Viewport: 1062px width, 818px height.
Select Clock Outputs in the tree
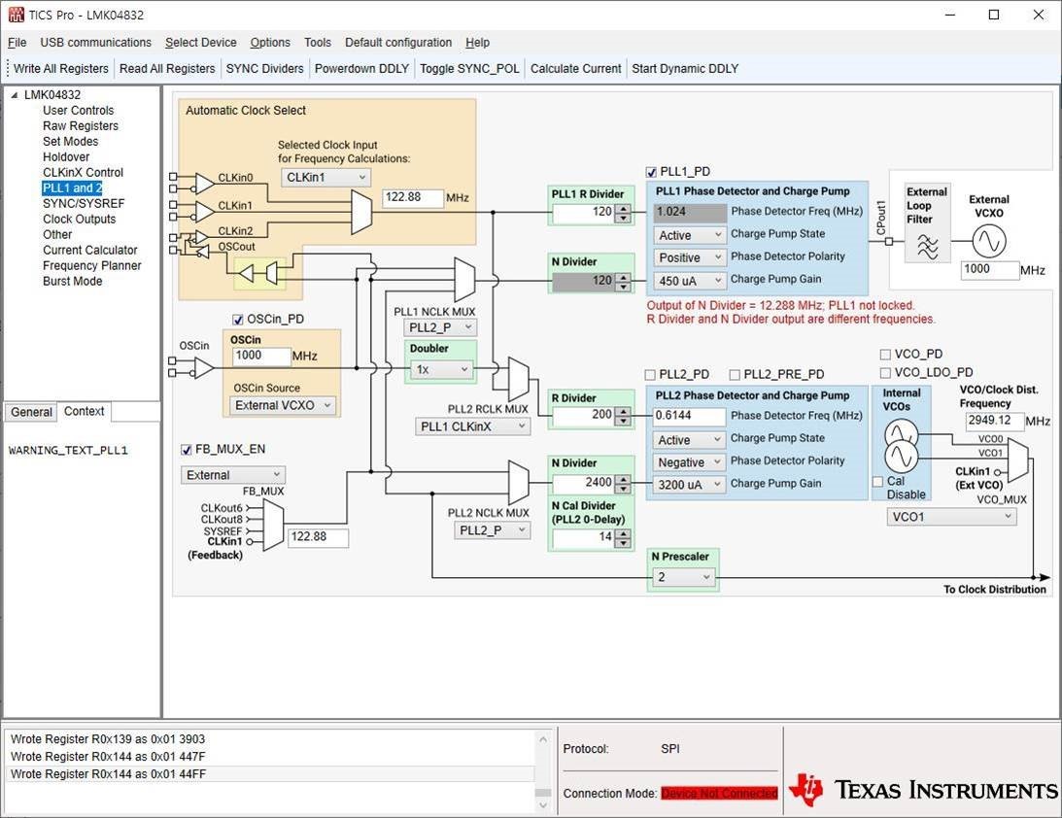point(80,220)
